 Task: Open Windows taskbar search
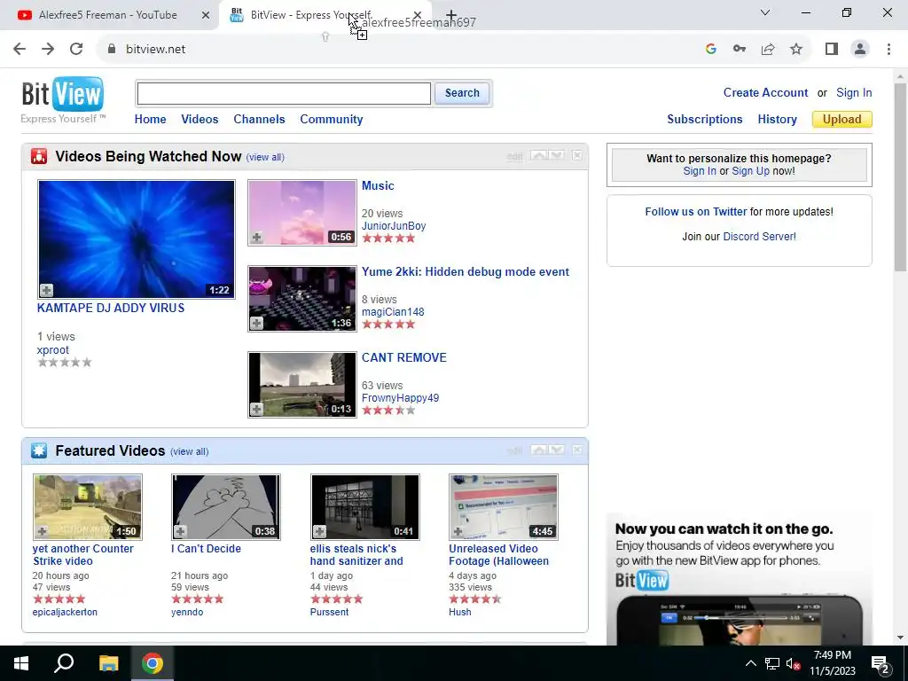coord(64,663)
